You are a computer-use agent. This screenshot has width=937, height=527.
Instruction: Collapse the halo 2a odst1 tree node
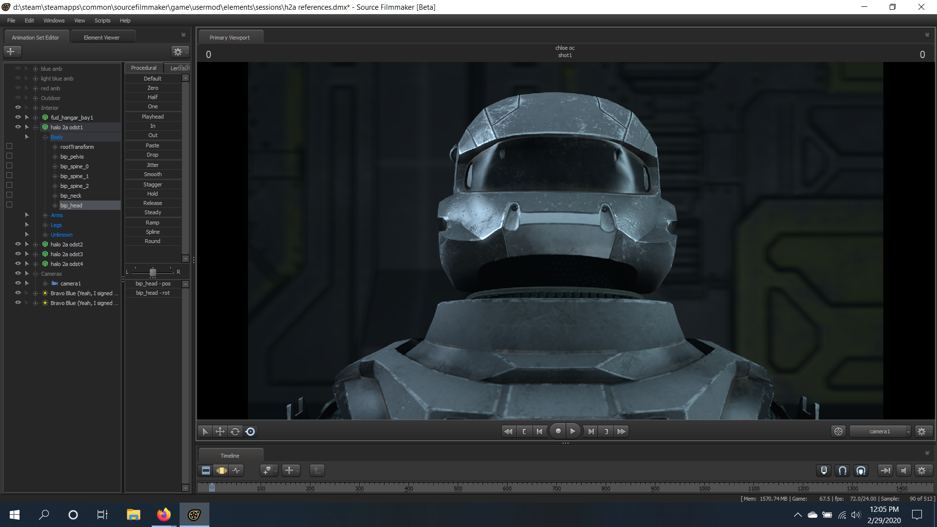(x=35, y=127)
